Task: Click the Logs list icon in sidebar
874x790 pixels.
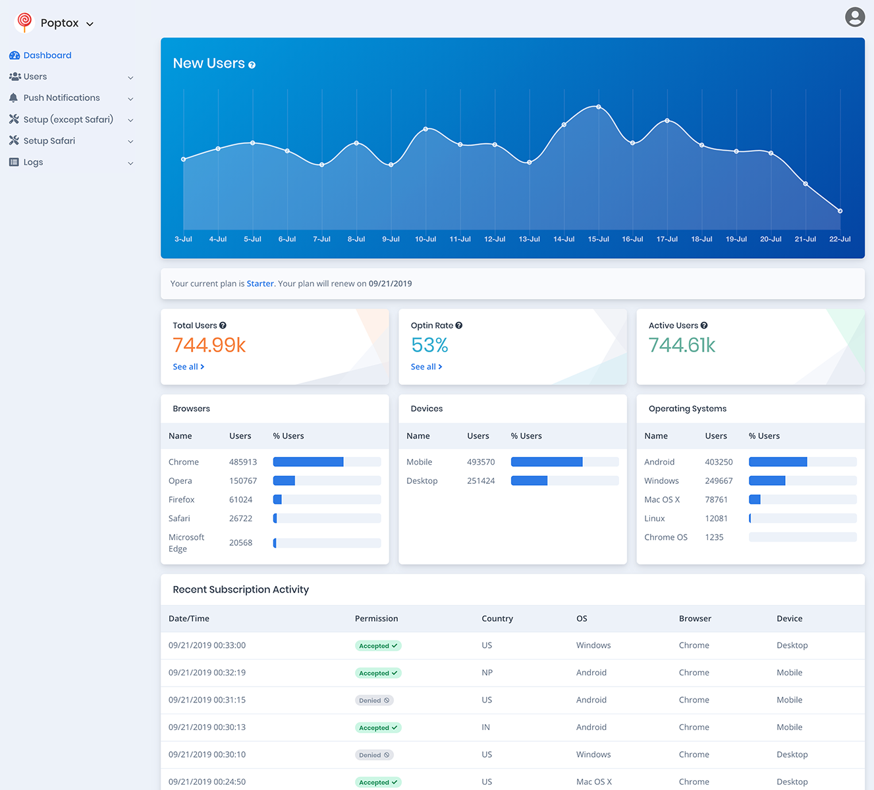Action: click(x=14, y=162)
